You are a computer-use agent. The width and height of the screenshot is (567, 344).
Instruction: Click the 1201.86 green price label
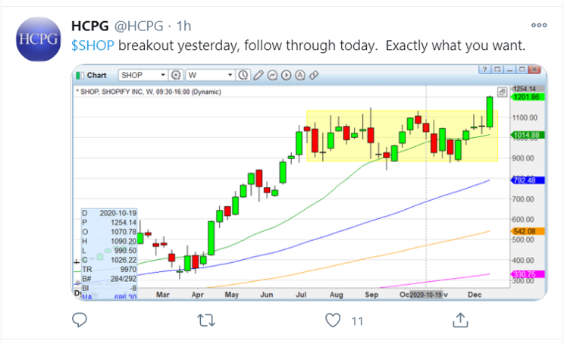tap(527, 97)
